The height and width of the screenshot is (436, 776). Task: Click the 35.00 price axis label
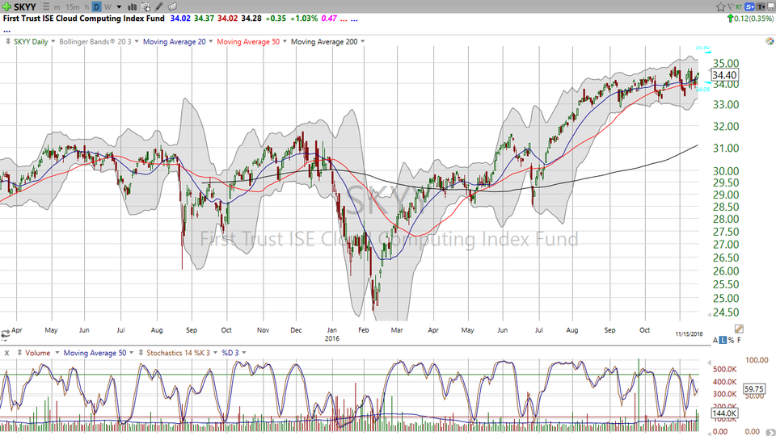tap(726, 63)
